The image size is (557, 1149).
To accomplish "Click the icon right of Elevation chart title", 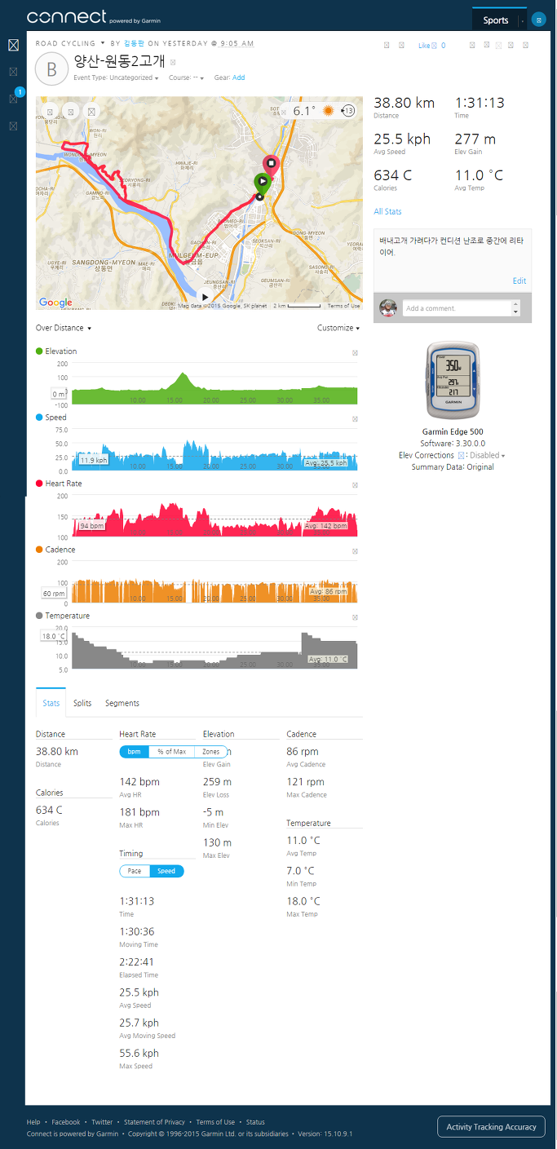I will [355, 353].
